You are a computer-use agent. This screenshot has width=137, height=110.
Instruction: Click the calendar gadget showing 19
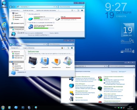pos(128,30)
